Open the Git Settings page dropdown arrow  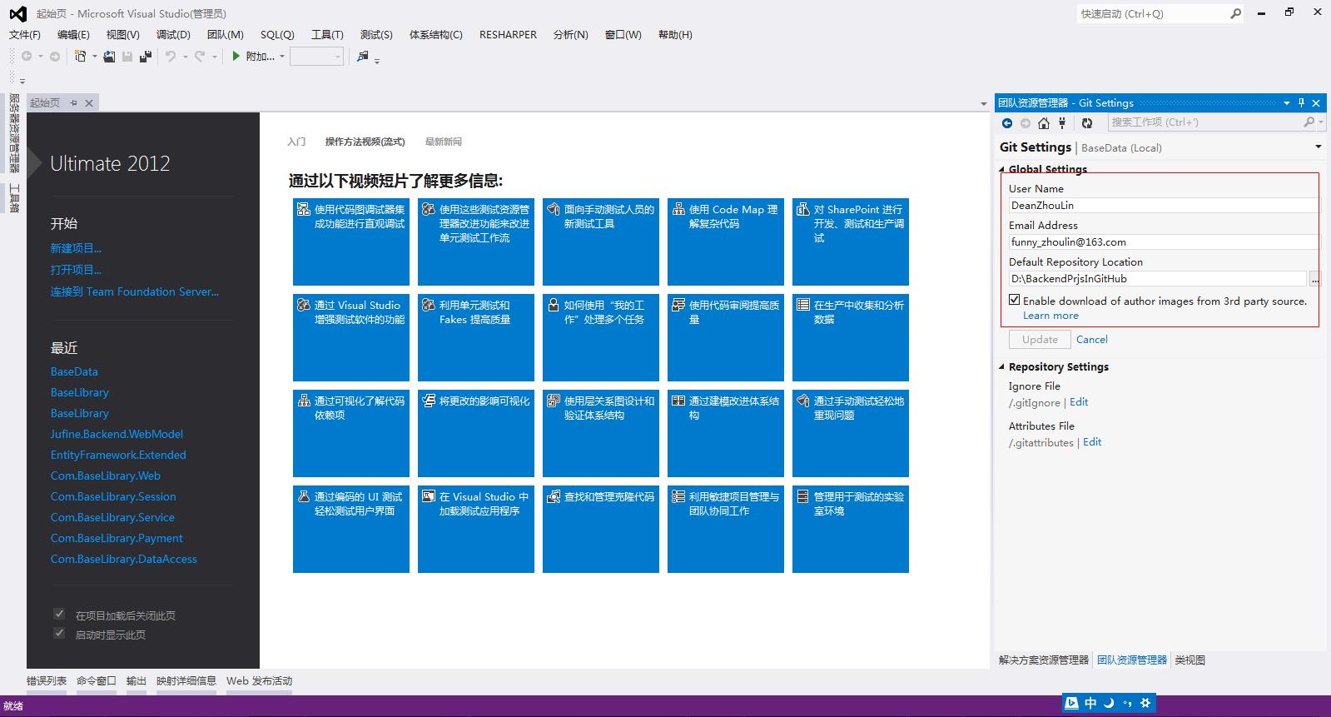tap(1319, 147)
